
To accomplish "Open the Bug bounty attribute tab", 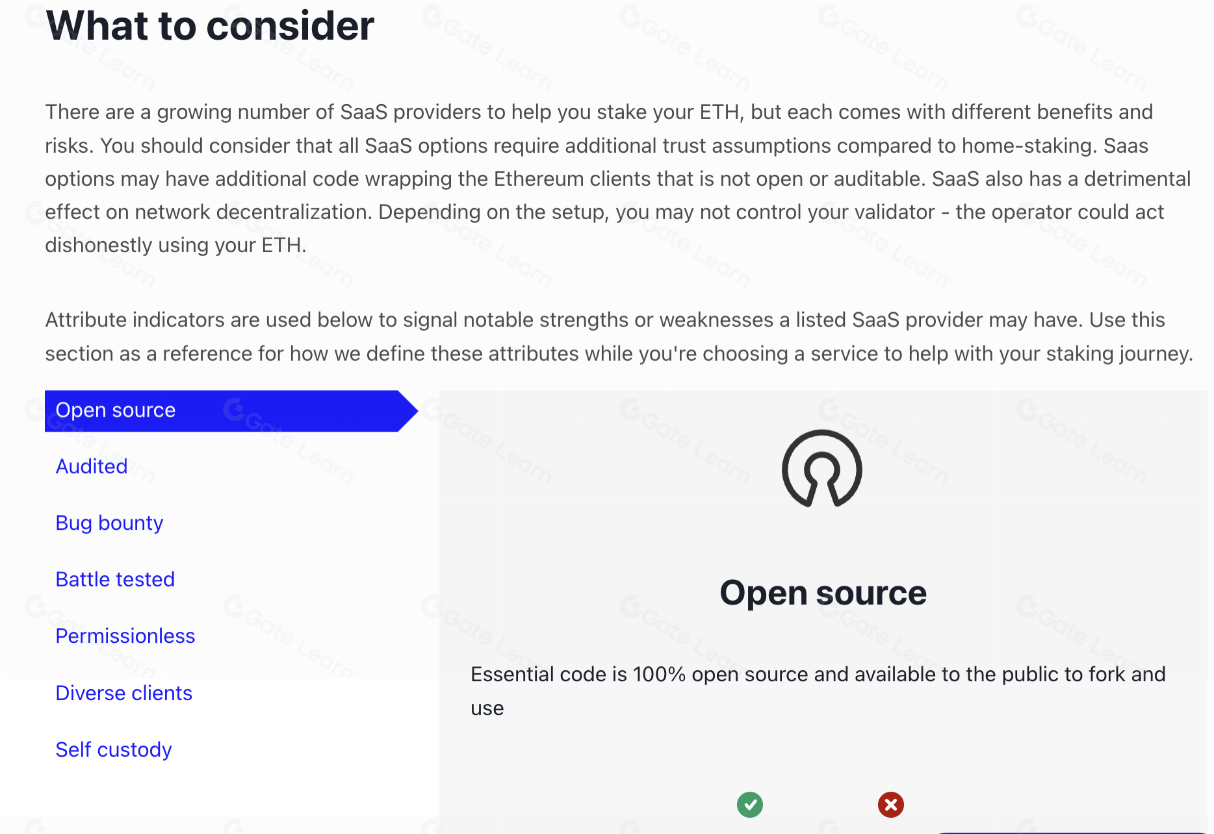I will pyautogui.click(x=109, y=523).
